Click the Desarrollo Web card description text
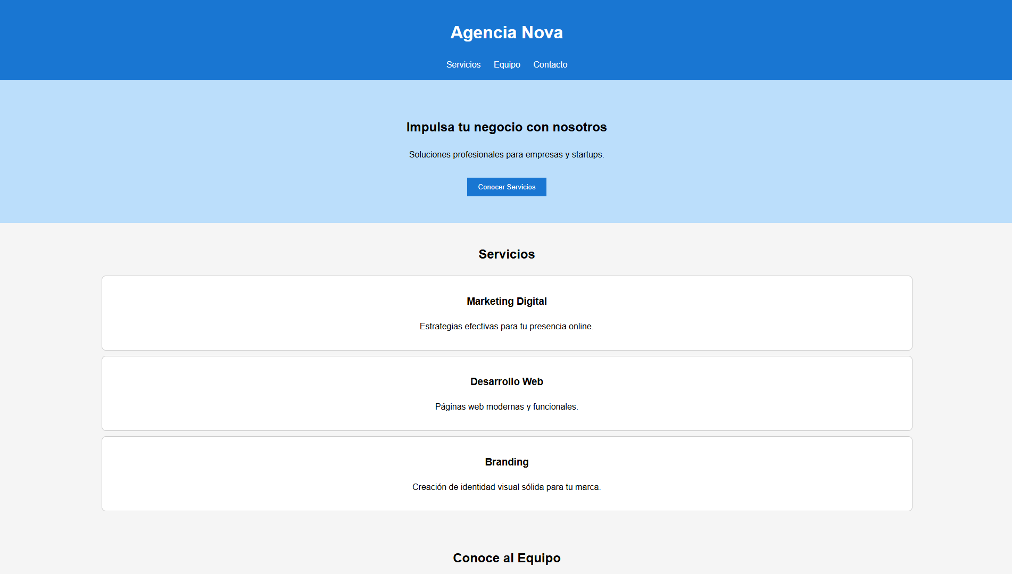The width and height of the screenshot is (1012, 574). tap(506, 407)
